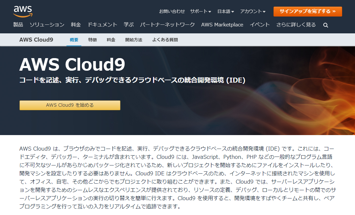355x215 pixels.
Task: Switch to the 開始方法 tab
Action: tap(134, 40)
